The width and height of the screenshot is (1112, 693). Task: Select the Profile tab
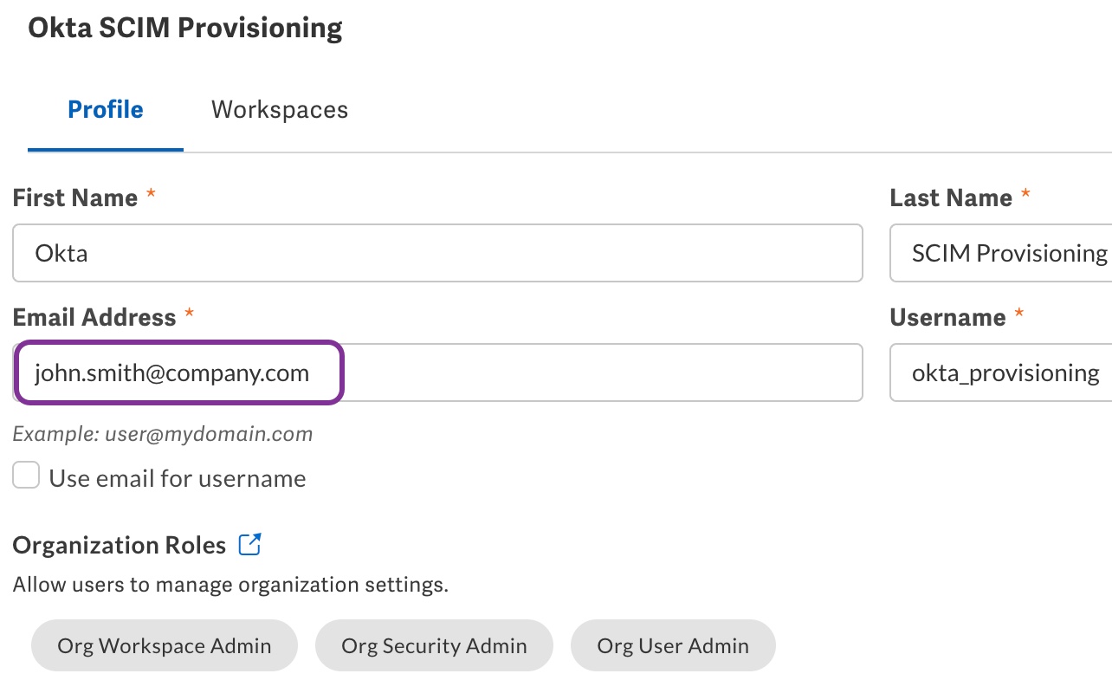(x=106, y=110)
